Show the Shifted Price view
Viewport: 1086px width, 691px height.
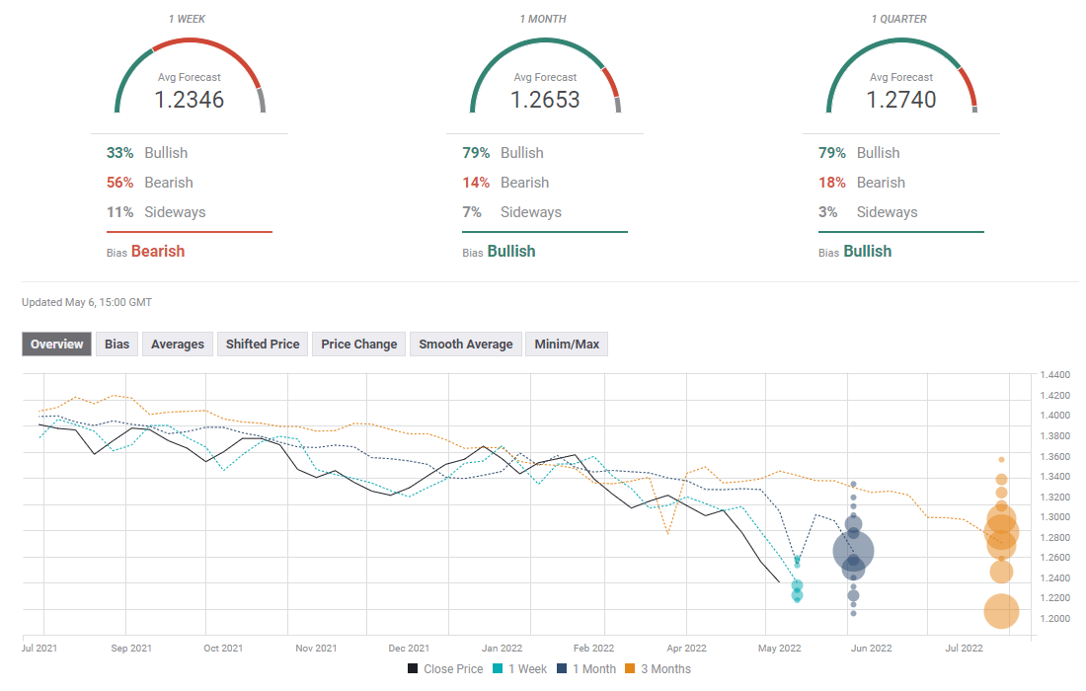tap(263, 344)
